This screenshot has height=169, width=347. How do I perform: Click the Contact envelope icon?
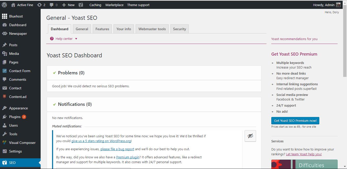pyautogui.click(x=4, y=88)
